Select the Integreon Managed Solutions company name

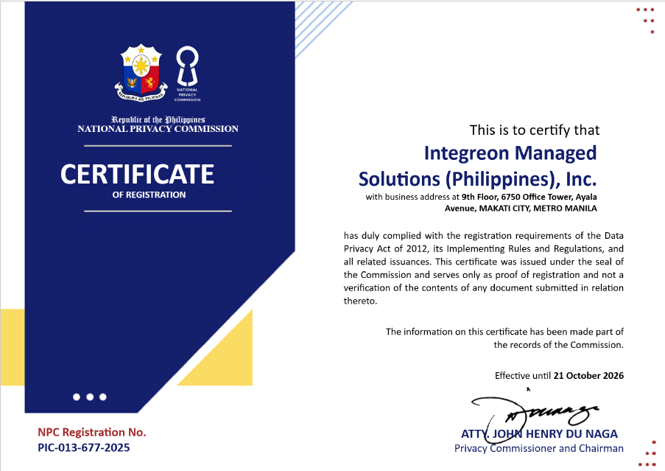pyautogui.click(x=477, y=166)
